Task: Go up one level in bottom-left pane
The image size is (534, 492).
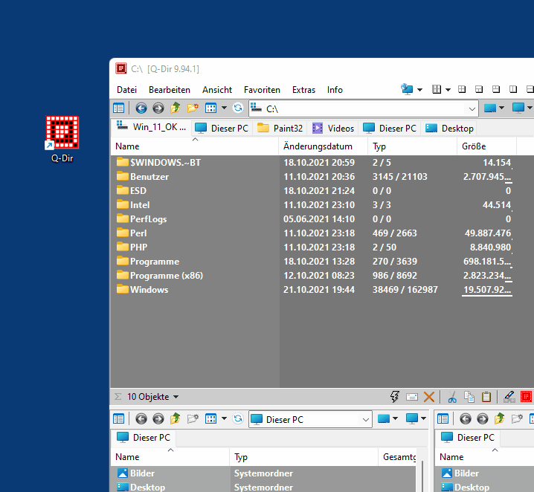Action: tap(175, 419)
